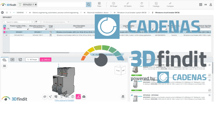Open the viewer list menu icon
Screen dimensions: 214x114
tap(4, 66)
